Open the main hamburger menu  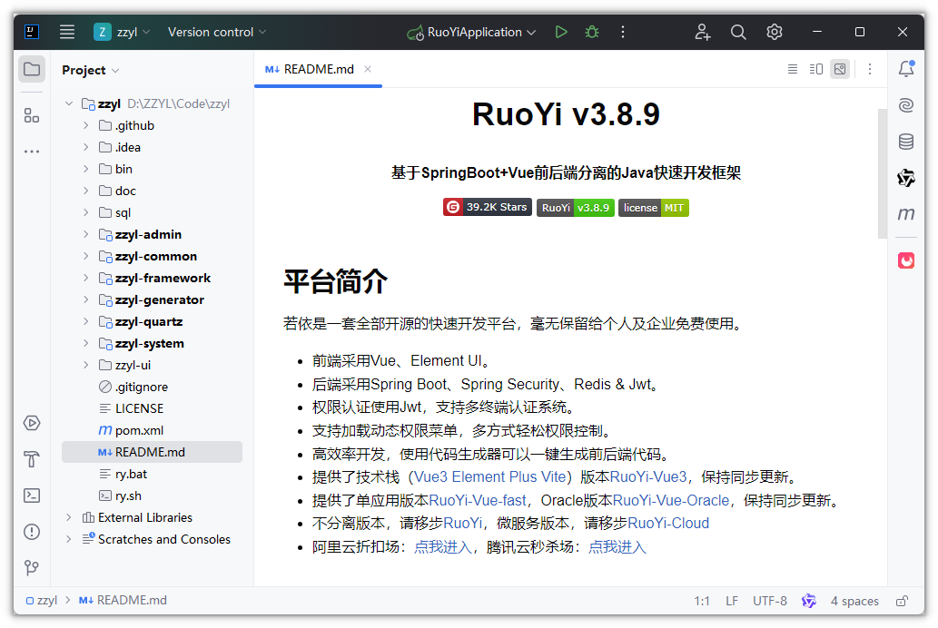pos(67,33)
